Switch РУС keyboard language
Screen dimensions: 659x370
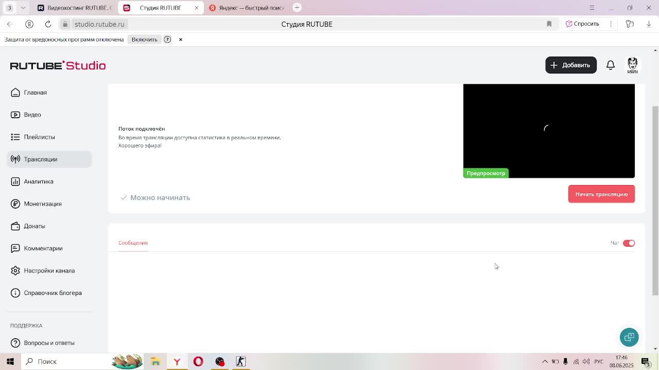[599, 361]
